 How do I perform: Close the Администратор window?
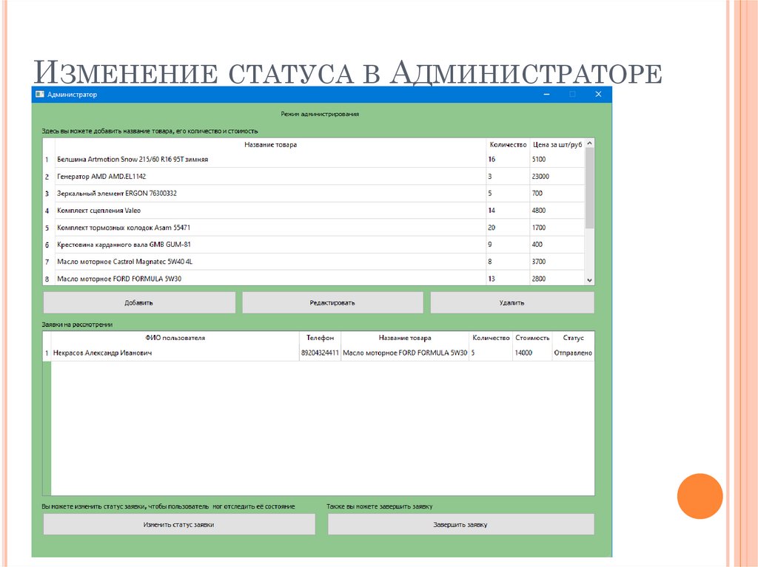[x=598, y=95]
